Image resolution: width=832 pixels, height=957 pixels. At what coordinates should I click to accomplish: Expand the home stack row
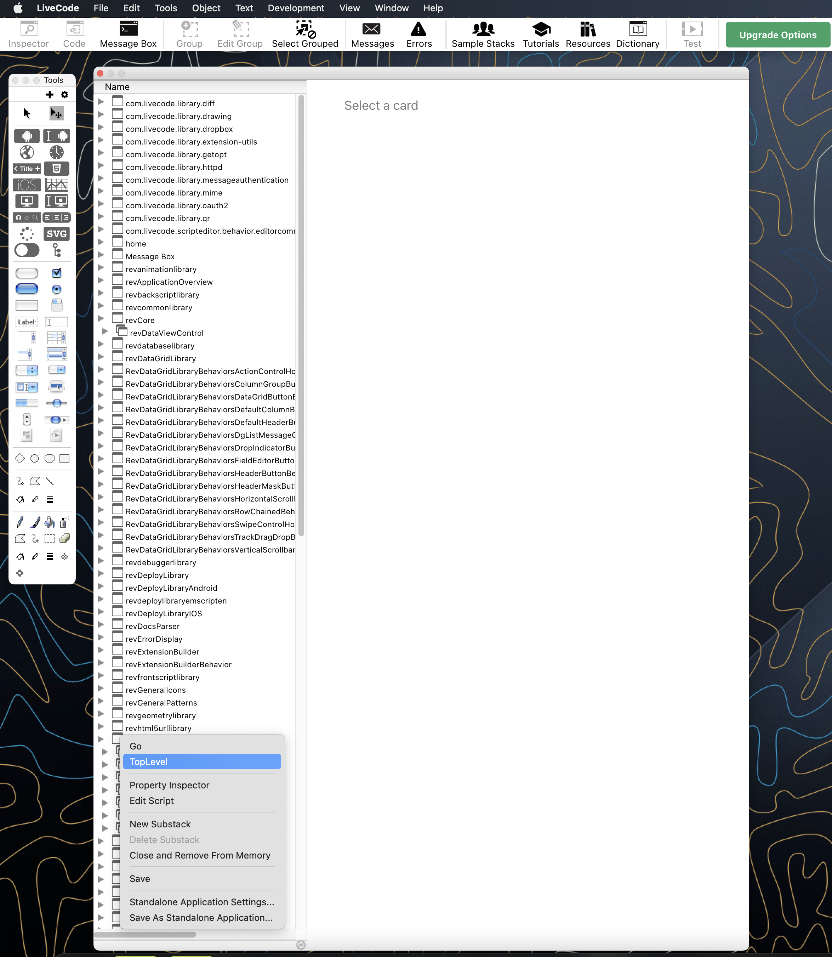tap(101, 242)
